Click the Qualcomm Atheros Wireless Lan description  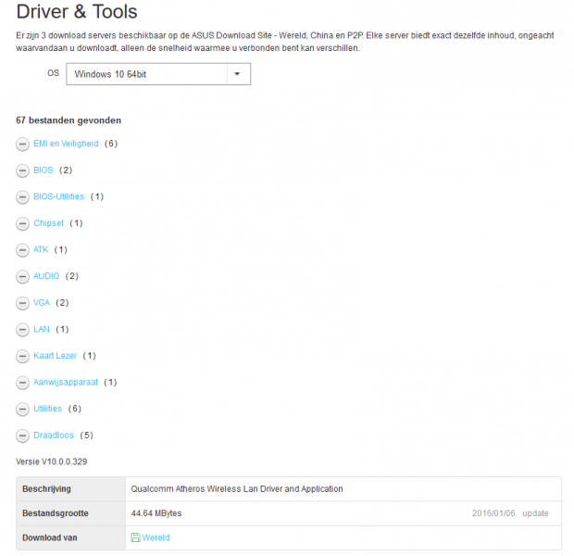(238, 488)
